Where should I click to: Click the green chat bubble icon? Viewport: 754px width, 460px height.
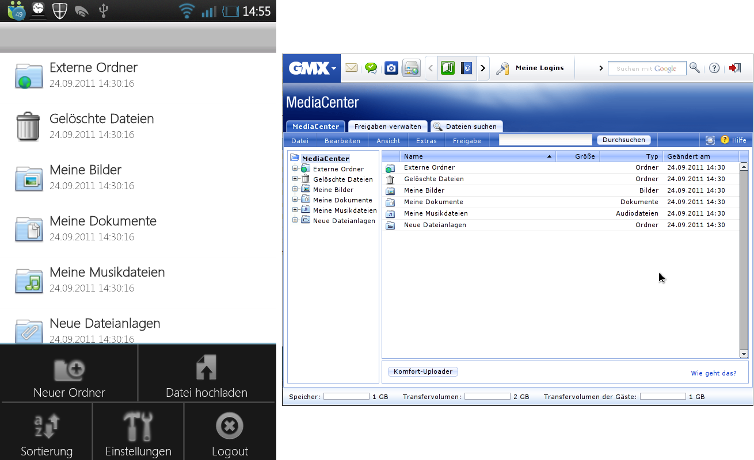371,68
